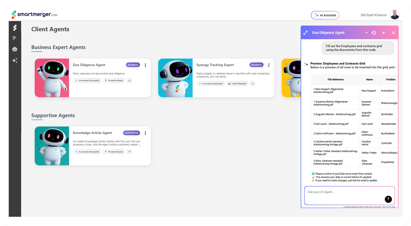Open the sidebar menu lines icon
This screenshot has height=226, width=411.
15,38
